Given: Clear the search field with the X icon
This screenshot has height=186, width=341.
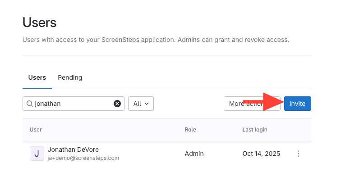Looking at the screenshot, I should coord(117,104).
